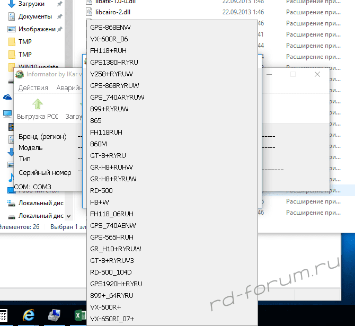Viewport: 355px width, 326px height.
Task: Select GT-8+RYRU entry
Action: point(172,156)
